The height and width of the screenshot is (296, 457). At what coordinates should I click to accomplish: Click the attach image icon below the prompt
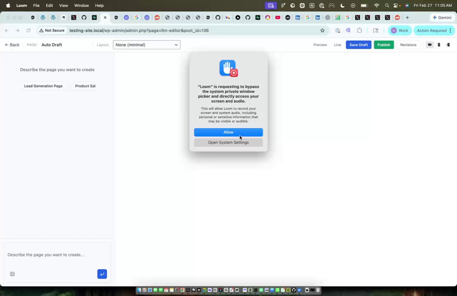pos(12,274)
